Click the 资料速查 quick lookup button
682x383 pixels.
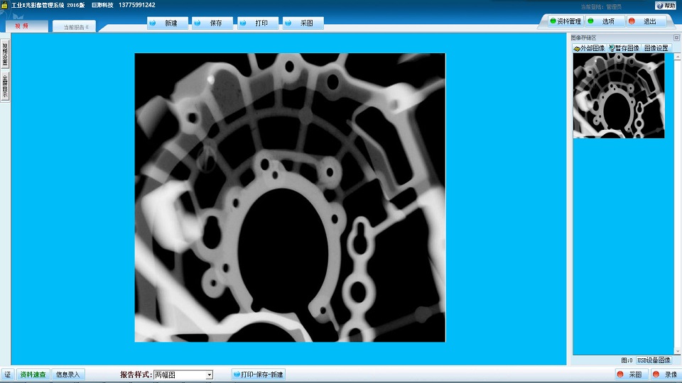(x=33, y=374)
